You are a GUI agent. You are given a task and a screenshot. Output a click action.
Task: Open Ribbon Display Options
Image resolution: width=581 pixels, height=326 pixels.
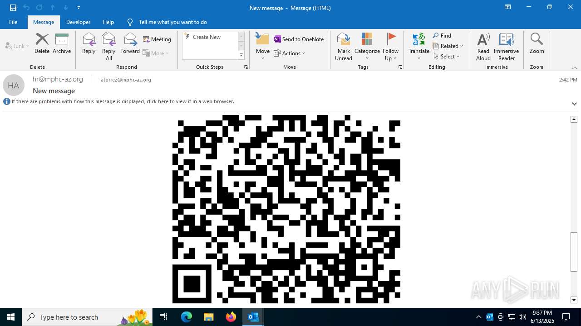click(508, 7)
